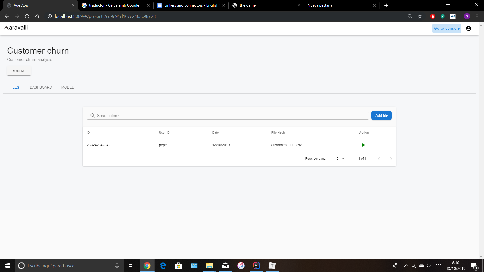Viewport: 484px width, 272px height.
Task: Open File Explorer from taskbar
Action: pyautogui.click(x=209, y=266)
